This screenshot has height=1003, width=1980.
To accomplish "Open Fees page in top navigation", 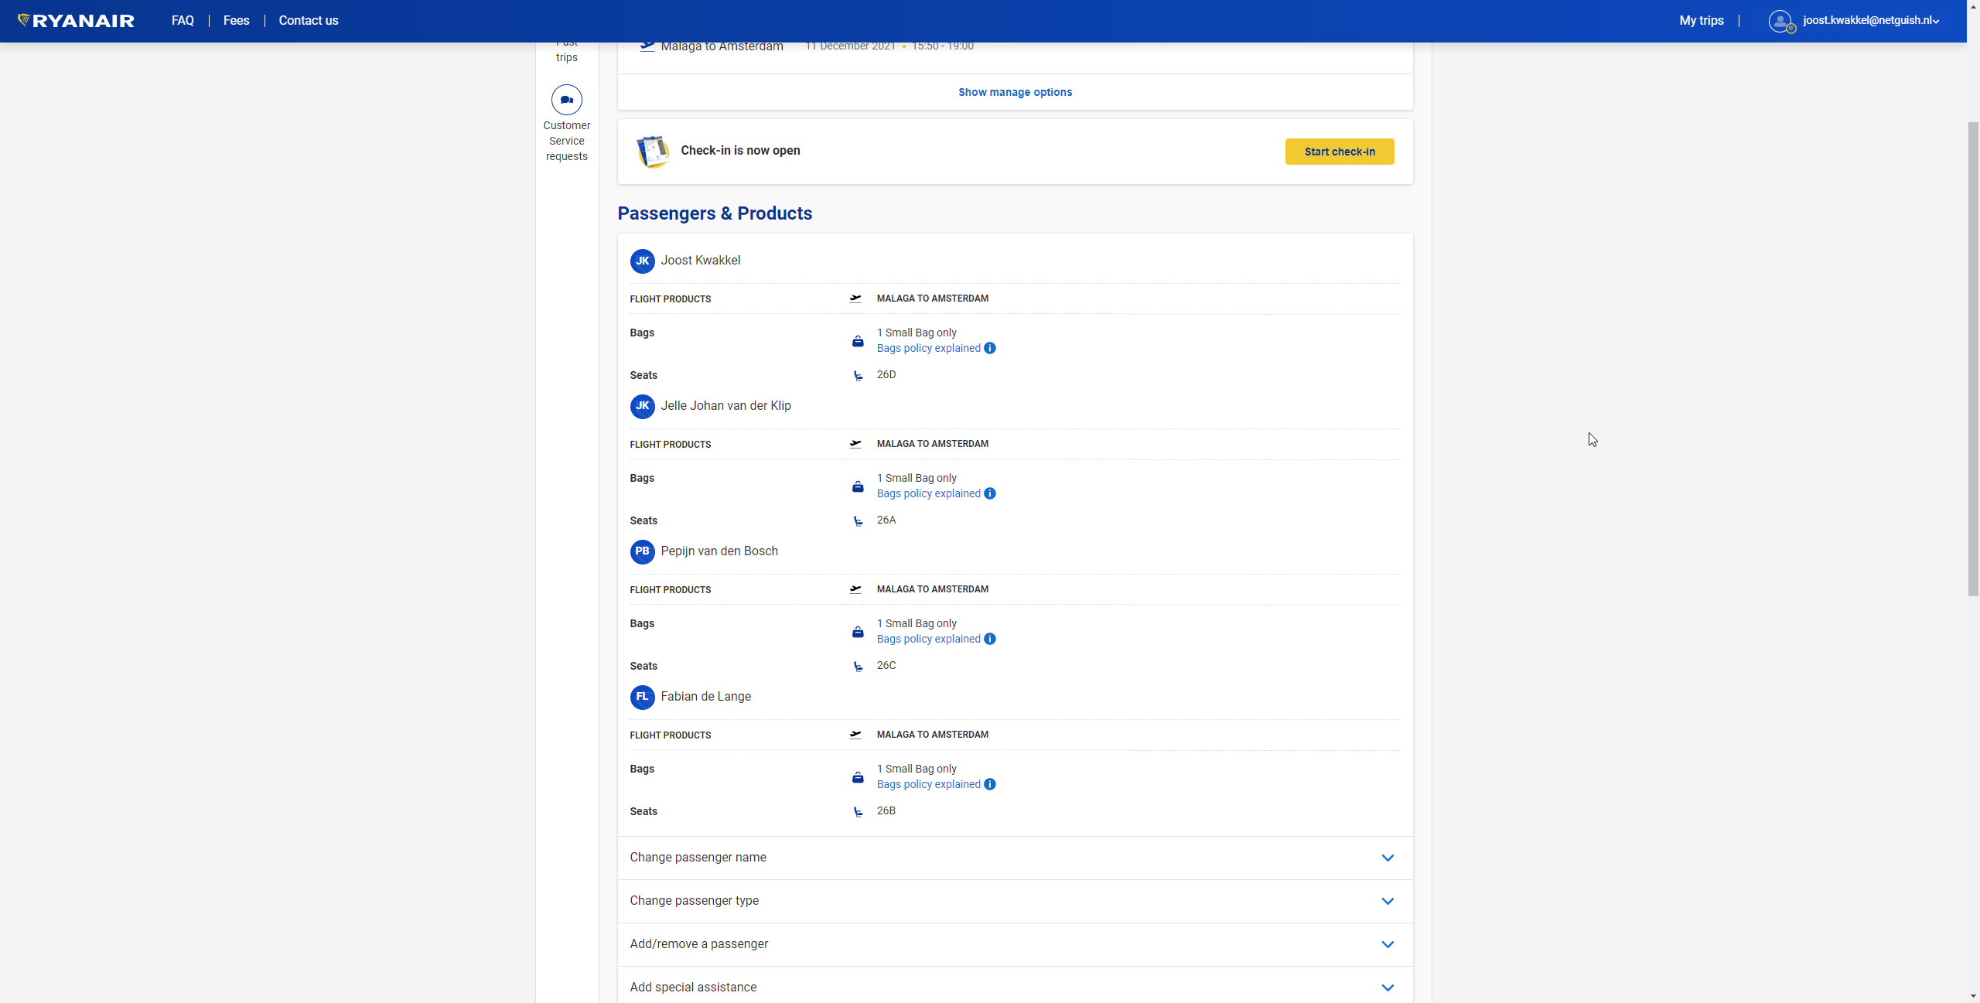I will point(236,21).
